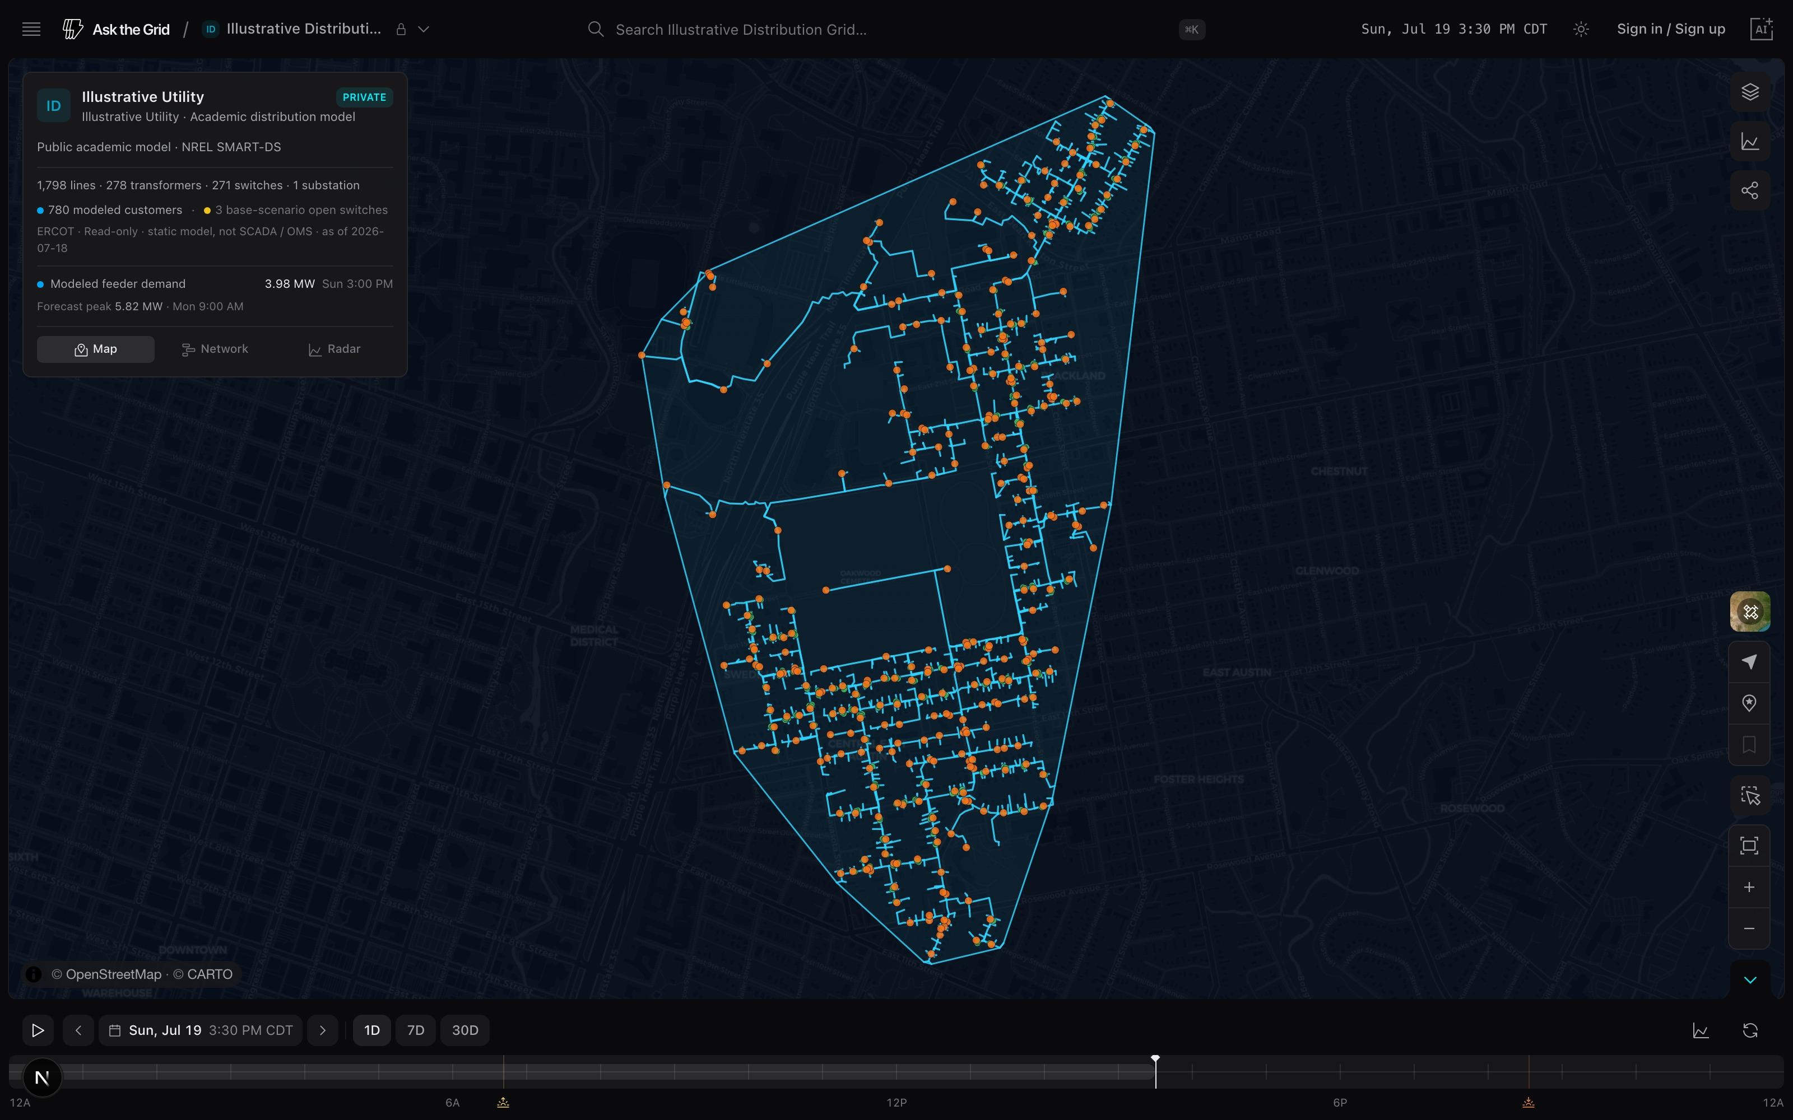Click the header date and time display
The width and height of the screenshot is (1793, 1120).
click(1453, 29)
